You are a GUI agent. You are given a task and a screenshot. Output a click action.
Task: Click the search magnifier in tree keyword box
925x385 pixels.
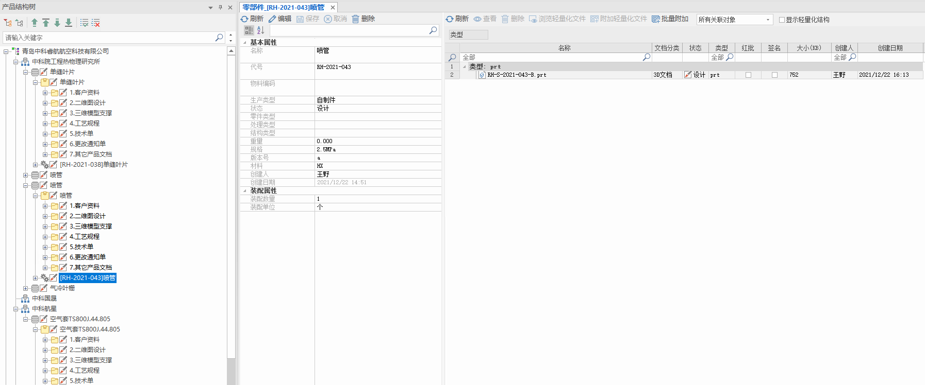click(219, 38)
